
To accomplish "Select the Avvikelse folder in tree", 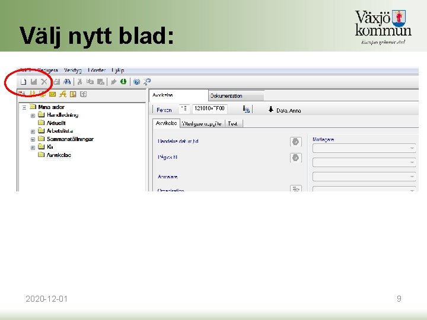I will pyautogui.click(x=59, y=155).
